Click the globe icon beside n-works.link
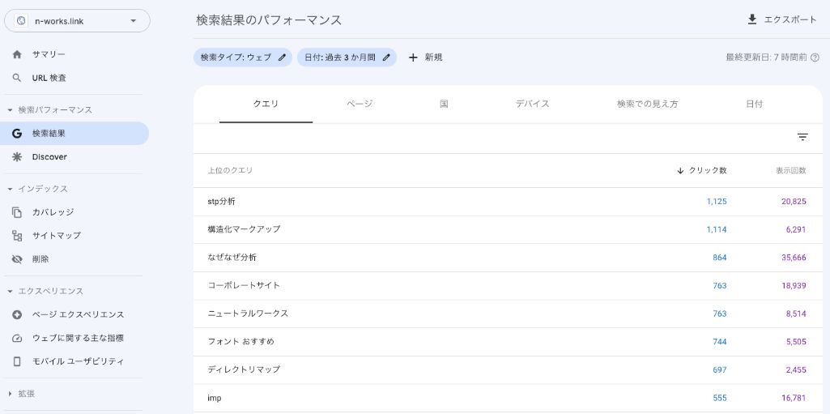Screen dimensions: 830x414 point(21,21)
